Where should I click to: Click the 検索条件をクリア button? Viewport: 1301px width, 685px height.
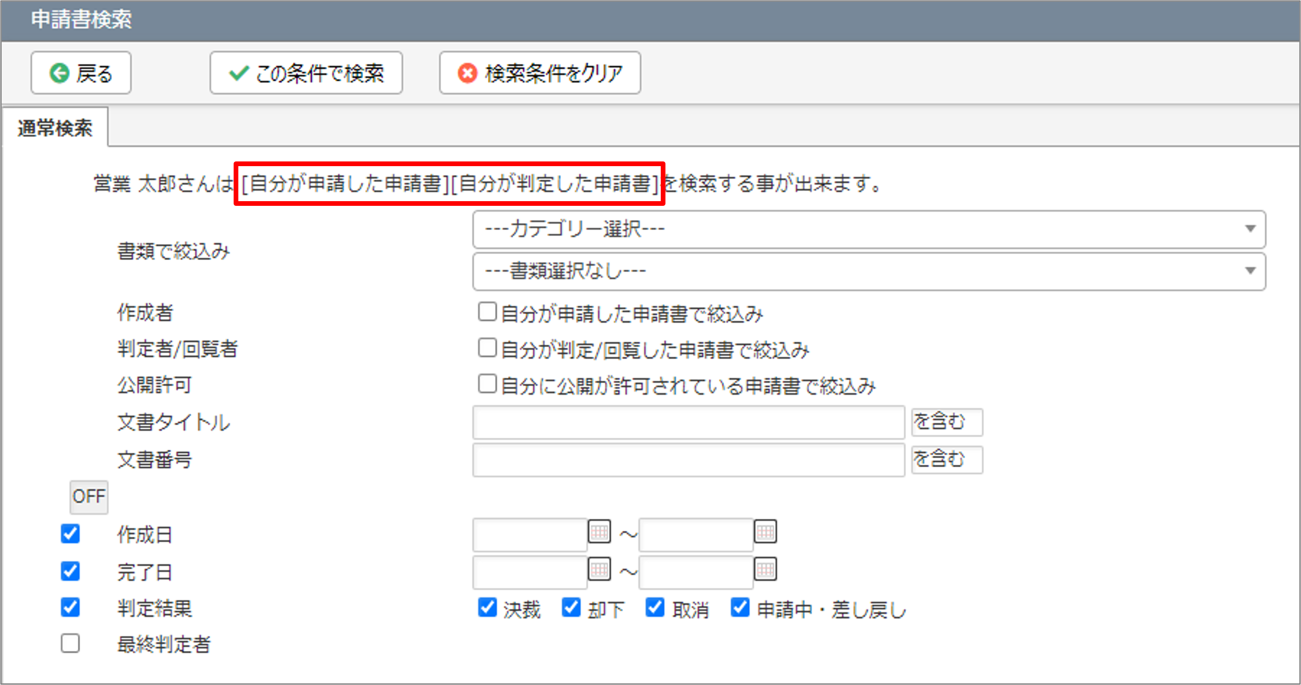click(540, 73)
